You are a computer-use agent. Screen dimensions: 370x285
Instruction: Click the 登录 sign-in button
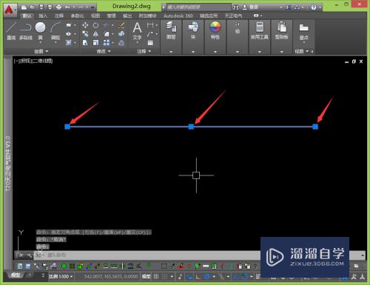click(253, 7)
